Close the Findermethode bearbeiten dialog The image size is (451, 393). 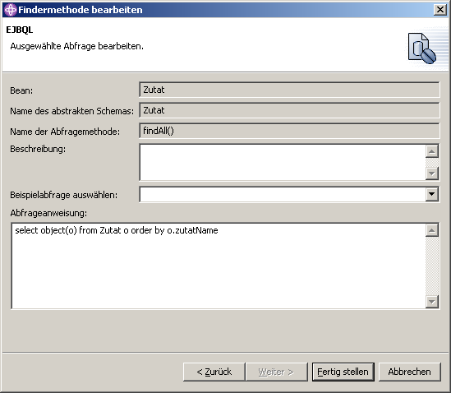coord(439,10)
